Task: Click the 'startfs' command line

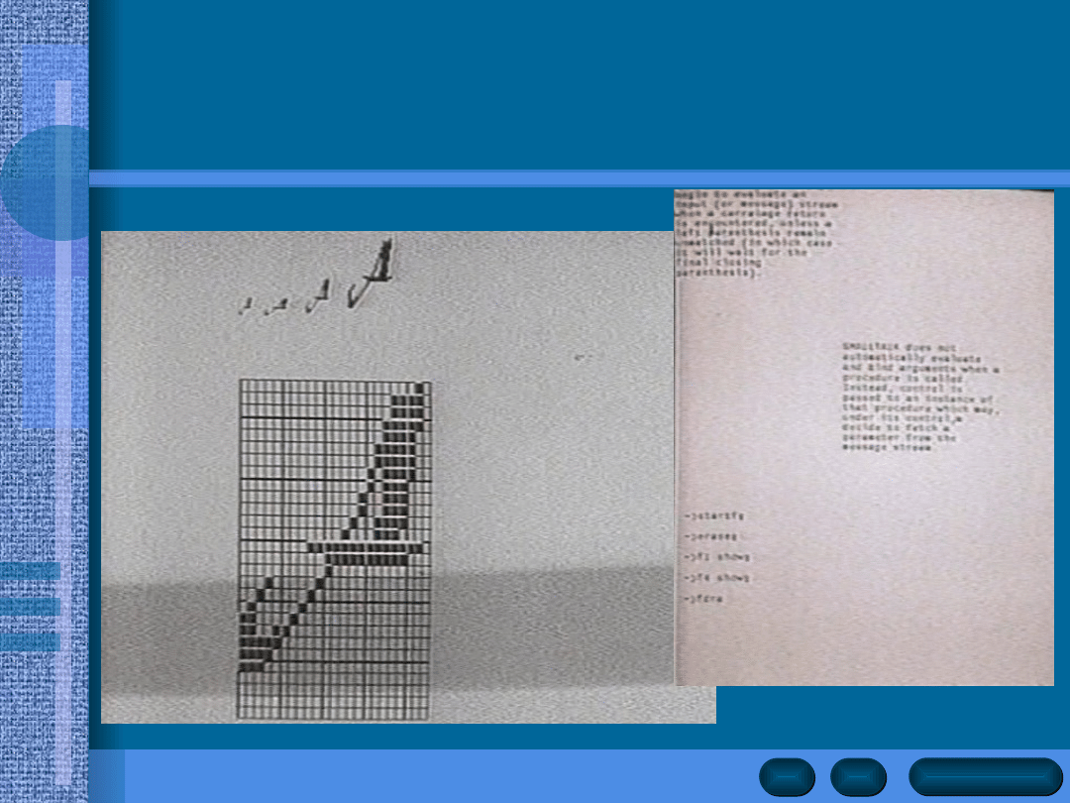Action: click(714, 516)
